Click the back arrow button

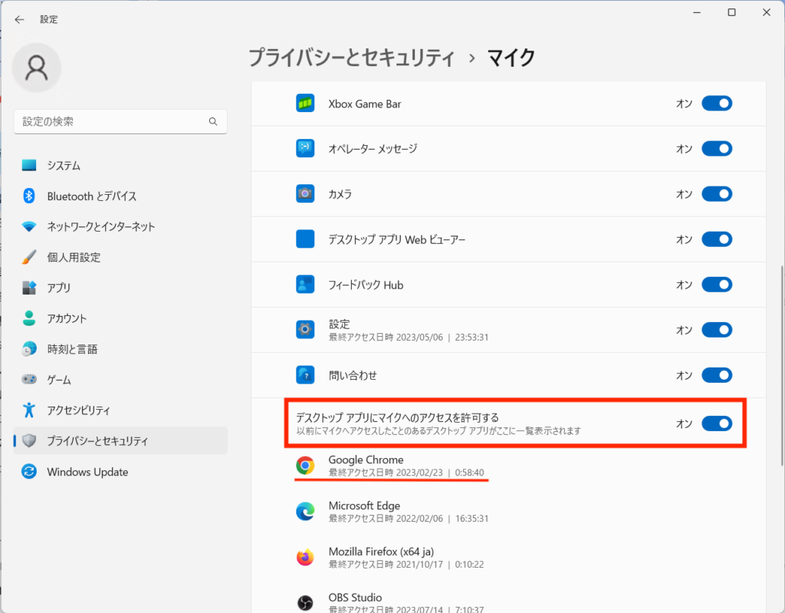tap(19, 20)
